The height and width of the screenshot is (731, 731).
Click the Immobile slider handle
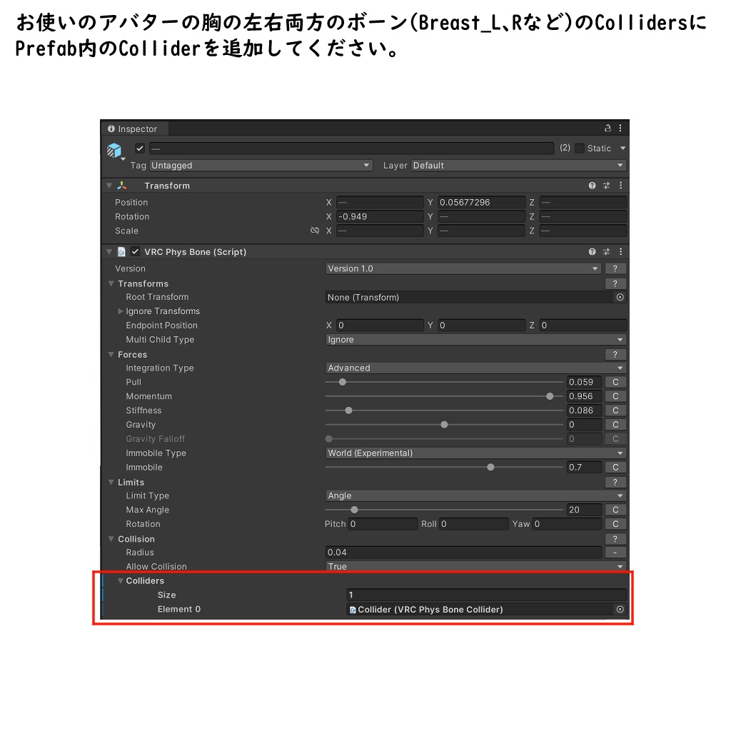pyautogui.click(x=490, y=467)
